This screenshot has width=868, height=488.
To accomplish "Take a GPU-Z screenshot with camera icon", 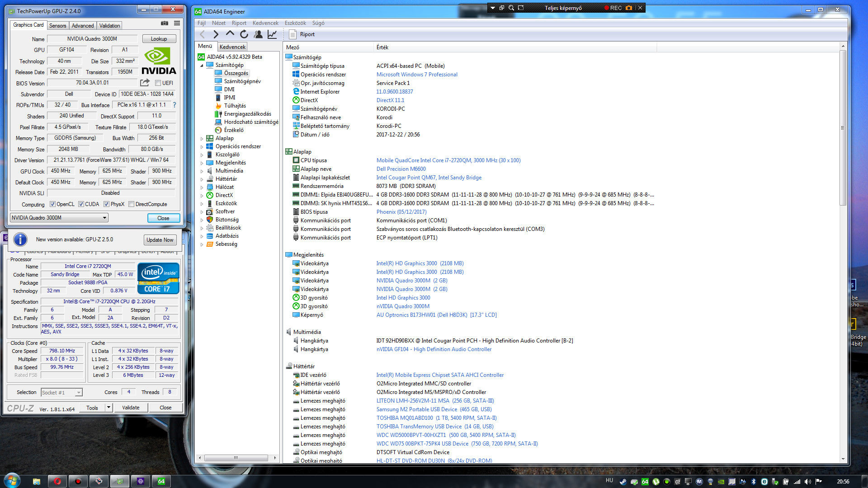I will (165, 23).
